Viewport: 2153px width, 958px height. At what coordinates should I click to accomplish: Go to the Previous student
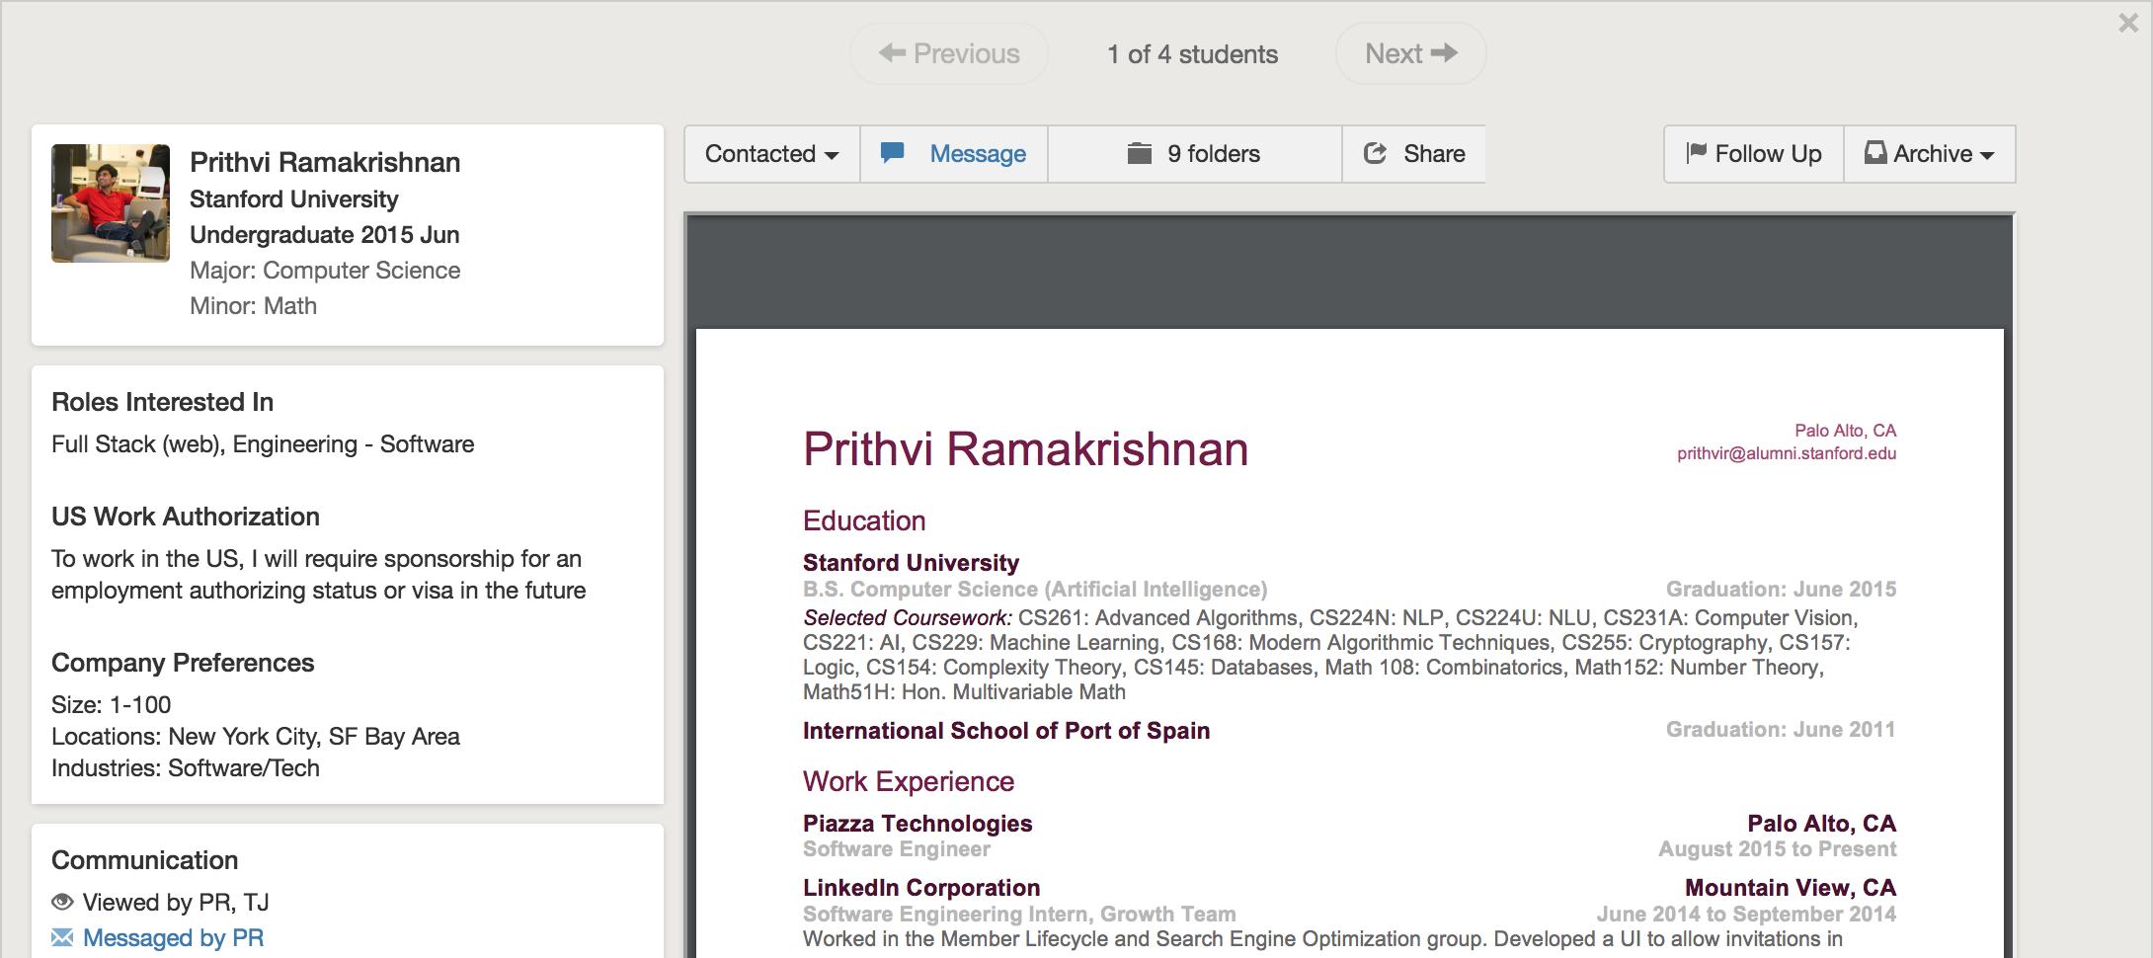click(x=949, y=53)
